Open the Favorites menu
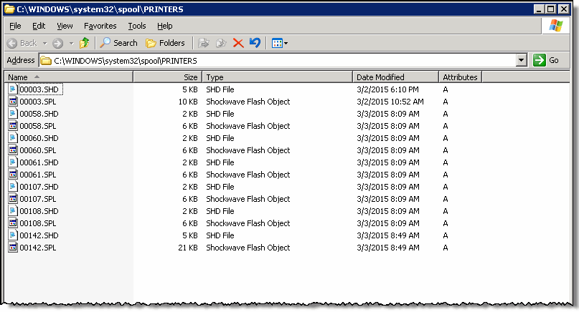This screenshot has width=579, height=312. pos(100,26)
